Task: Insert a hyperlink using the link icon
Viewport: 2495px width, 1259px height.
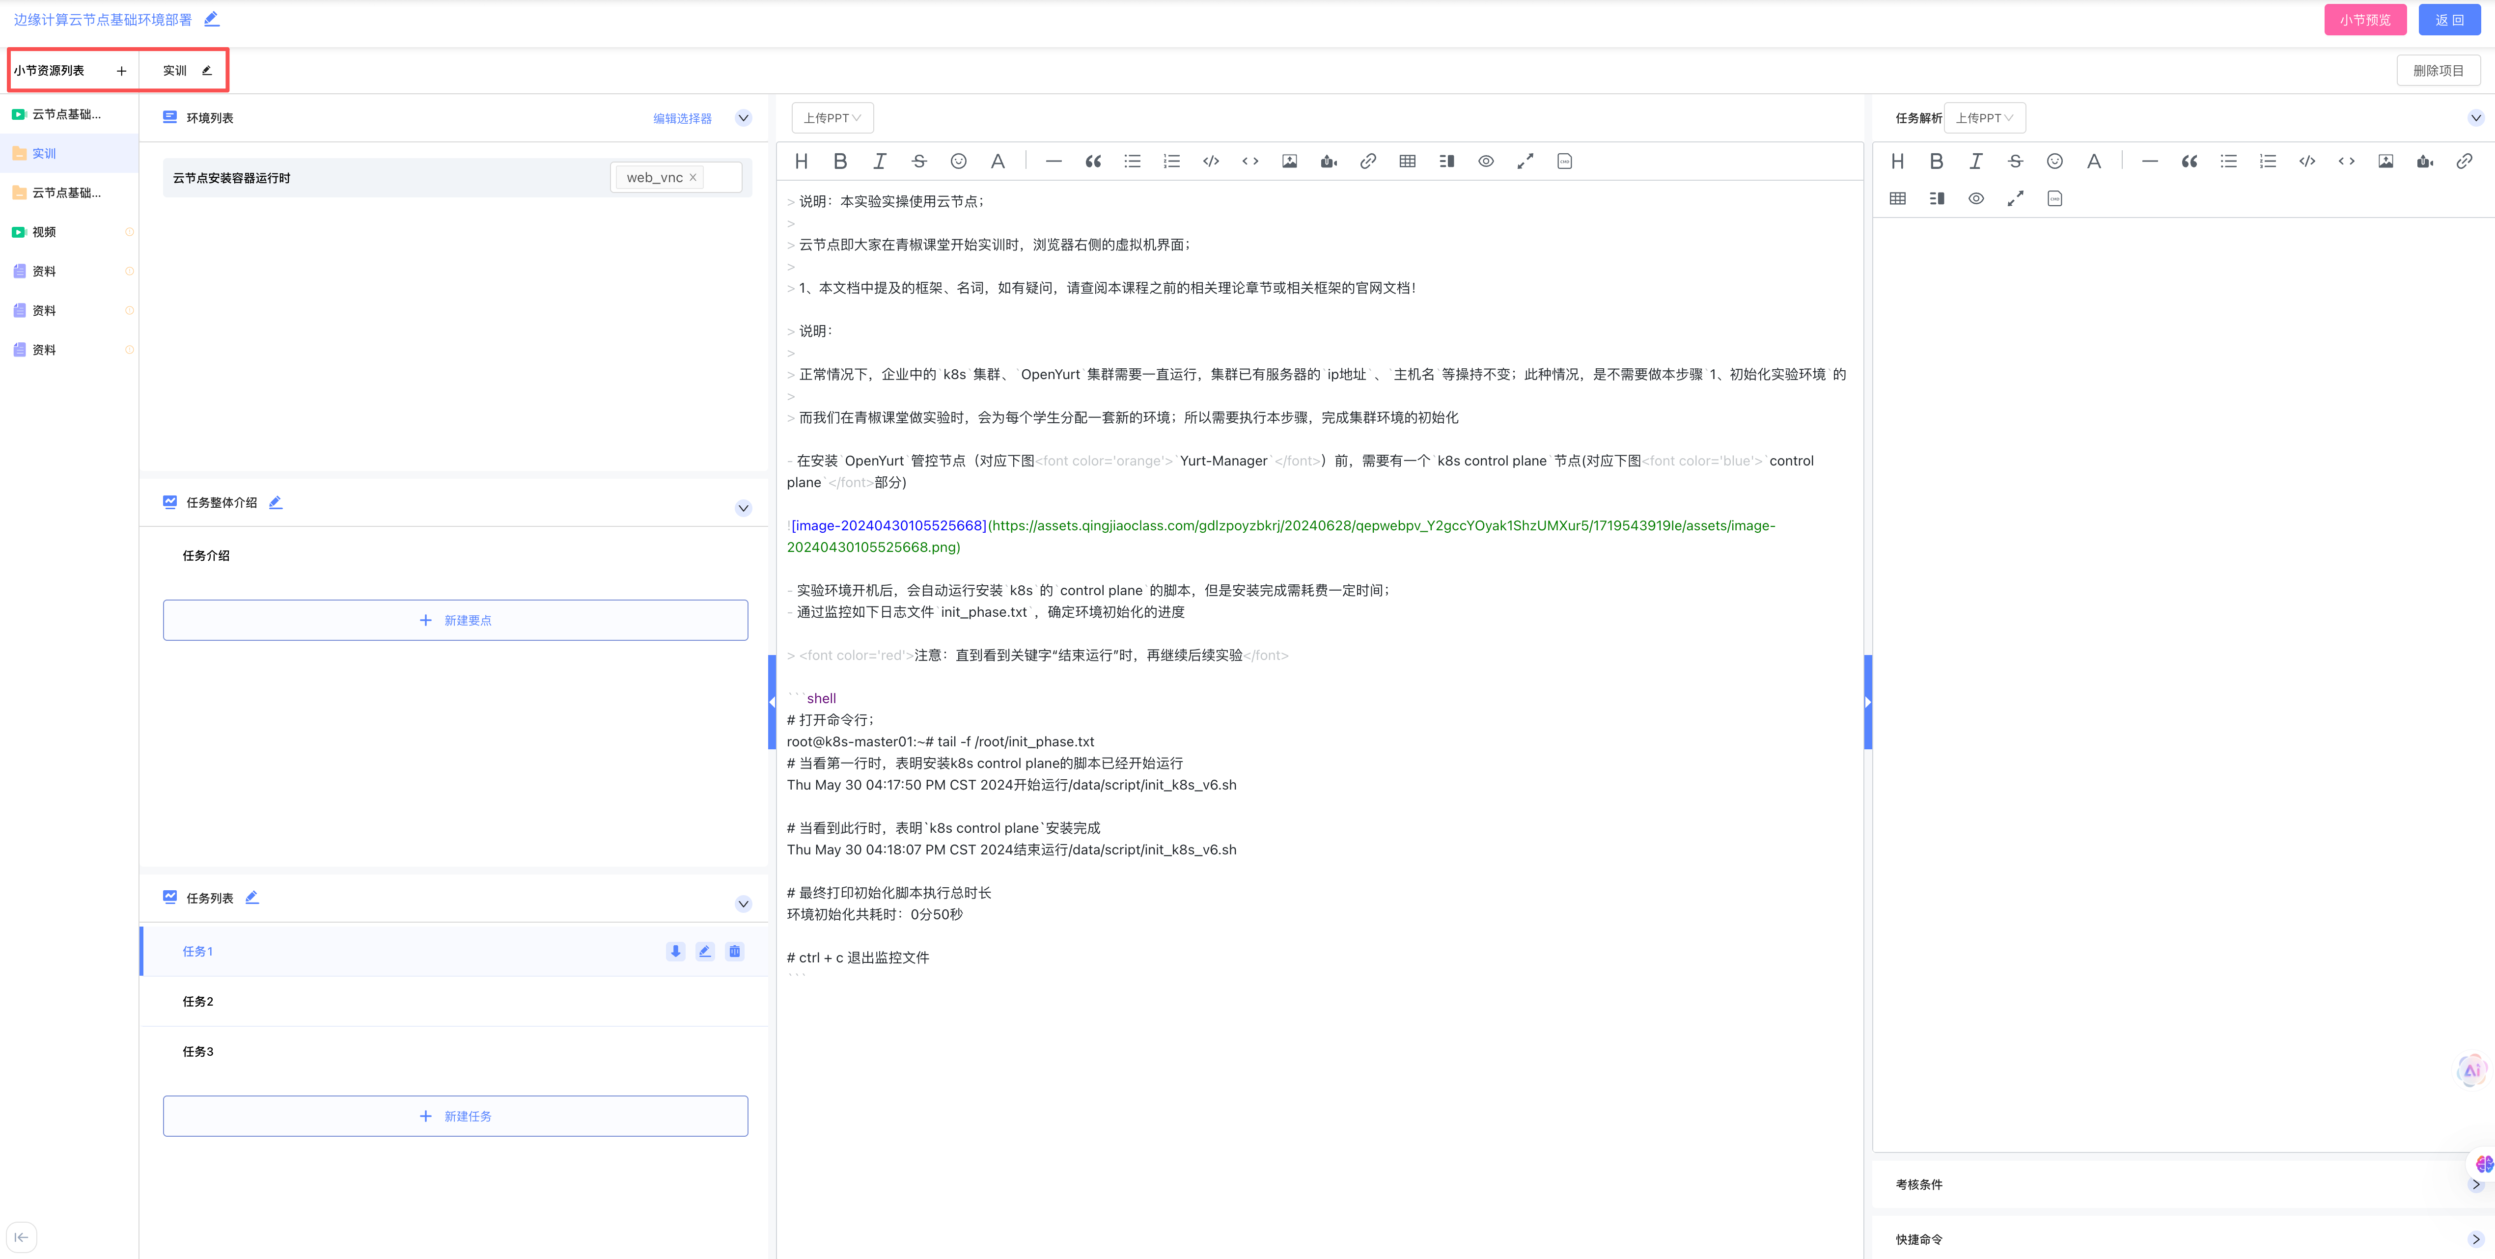Action: coord(1368,161)
